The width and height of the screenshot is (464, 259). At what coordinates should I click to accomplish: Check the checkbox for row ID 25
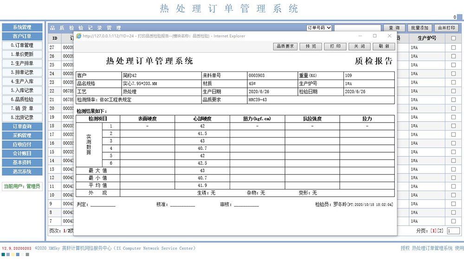pyautogui.click(x=453, y=65)
